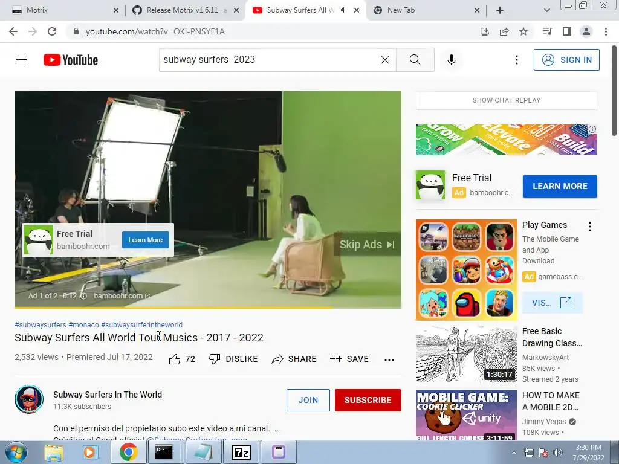Go to the YouTube home logo
The width and height of the screenshot is (619, 464).
coord(71,60)
